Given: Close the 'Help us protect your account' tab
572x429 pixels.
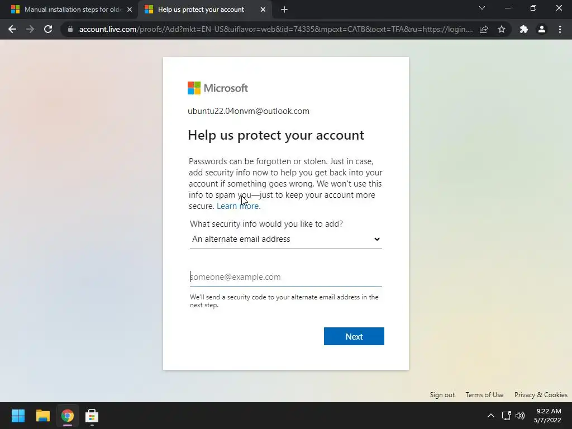Looking at the screenshot, I should [263, 10].
